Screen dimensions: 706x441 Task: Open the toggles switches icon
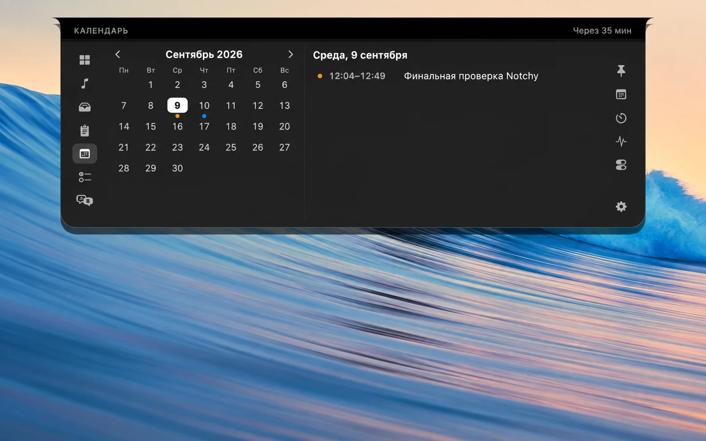(621, 165)
